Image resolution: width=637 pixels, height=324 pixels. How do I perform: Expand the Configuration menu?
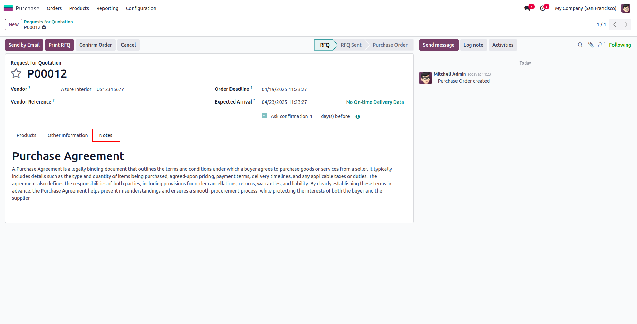pyautogui.click(x=141, y=8)
